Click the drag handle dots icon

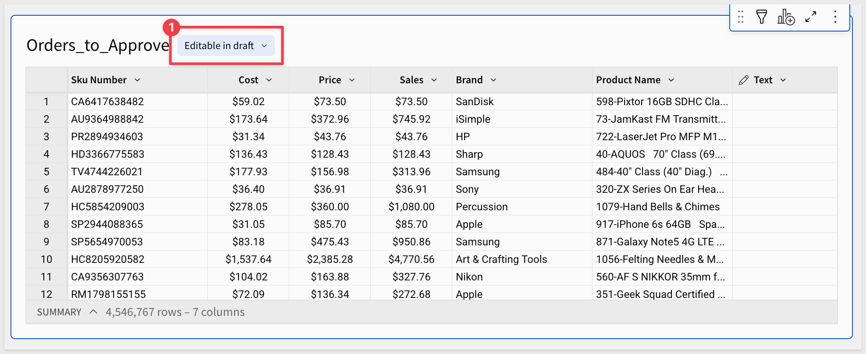click(x=741, y=17)
